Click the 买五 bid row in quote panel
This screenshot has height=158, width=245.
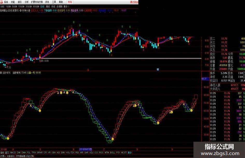coord(227,50)
